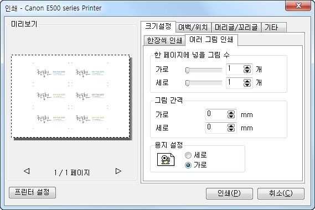Select the 여러 그림 인쇄 sub-tab

point(211,40)
